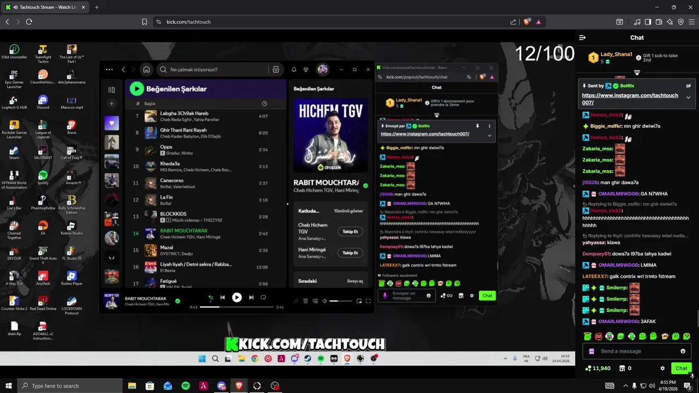Click 'Tümünü göster' in the credits section

[348, 211]
